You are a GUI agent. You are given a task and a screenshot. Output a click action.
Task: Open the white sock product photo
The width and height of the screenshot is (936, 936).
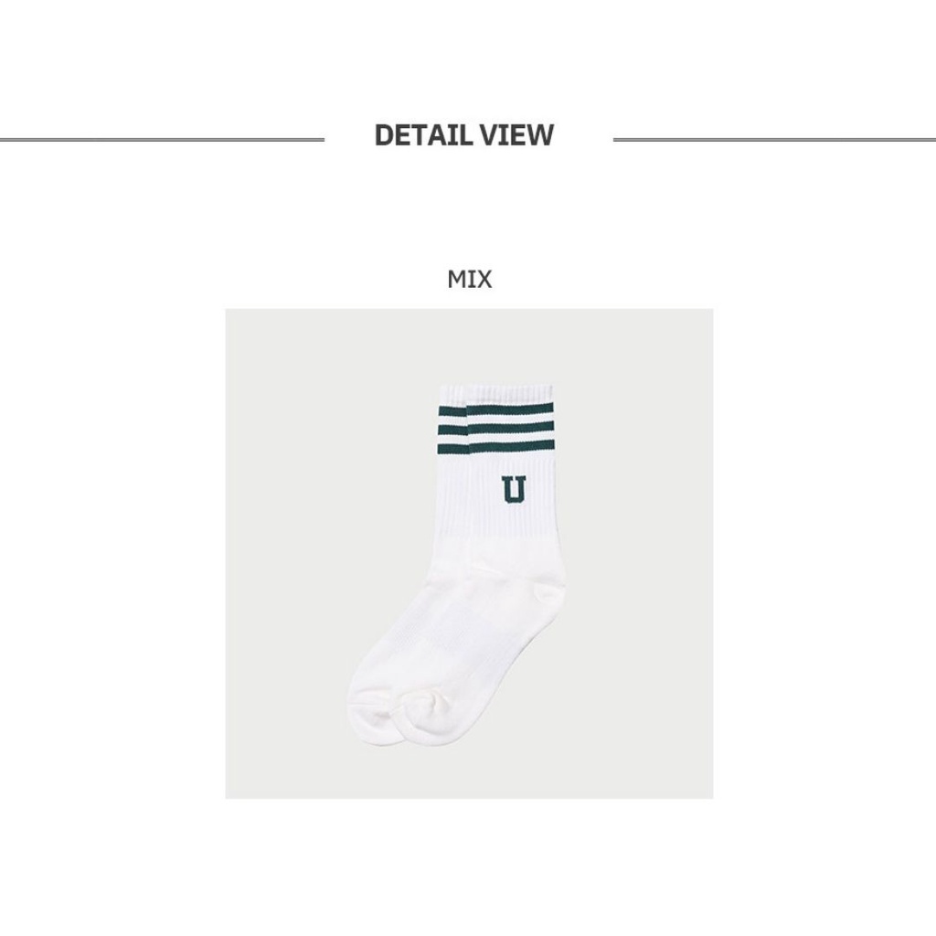pyautogui.click(x=469, y=553)
